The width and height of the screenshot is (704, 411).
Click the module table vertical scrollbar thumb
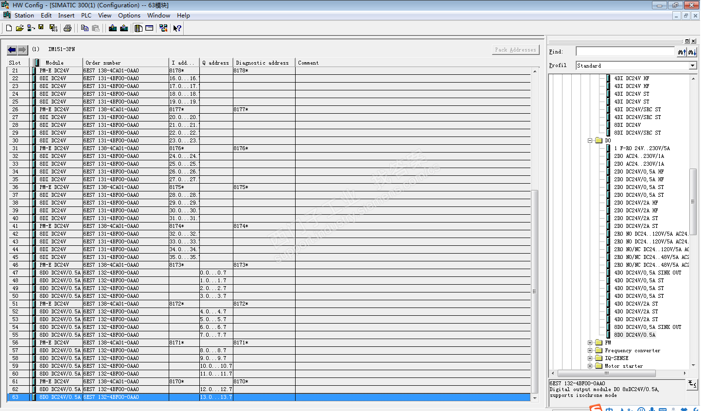click(x=535, y=291)
